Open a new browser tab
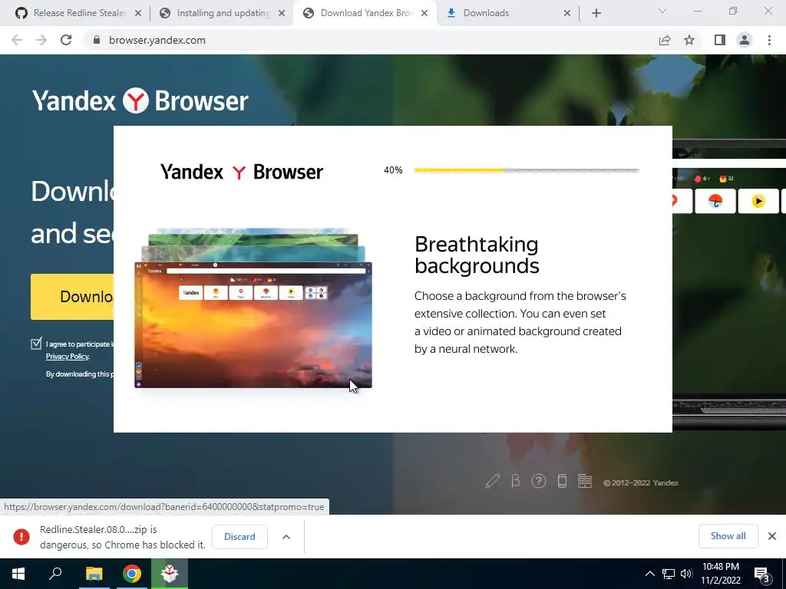This screenshot has width=786, height=589. (x=596, y=13)
